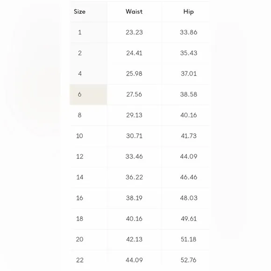
Task: Select size 4 row label
Action: (x=80, y=74)
